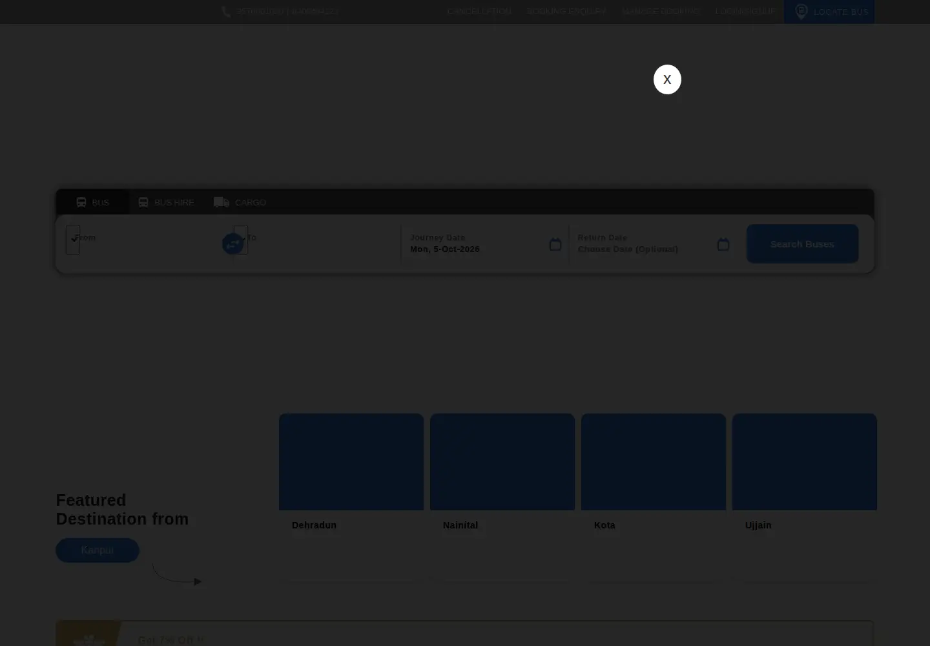Viewport: 930px width, 646px height.
Task: Open the Manage Booking link
Action: tap(661, 12)
